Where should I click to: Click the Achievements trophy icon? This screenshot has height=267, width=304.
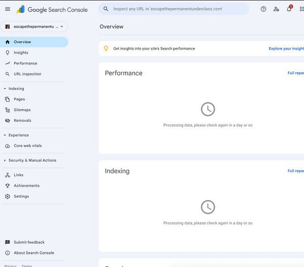8,185
